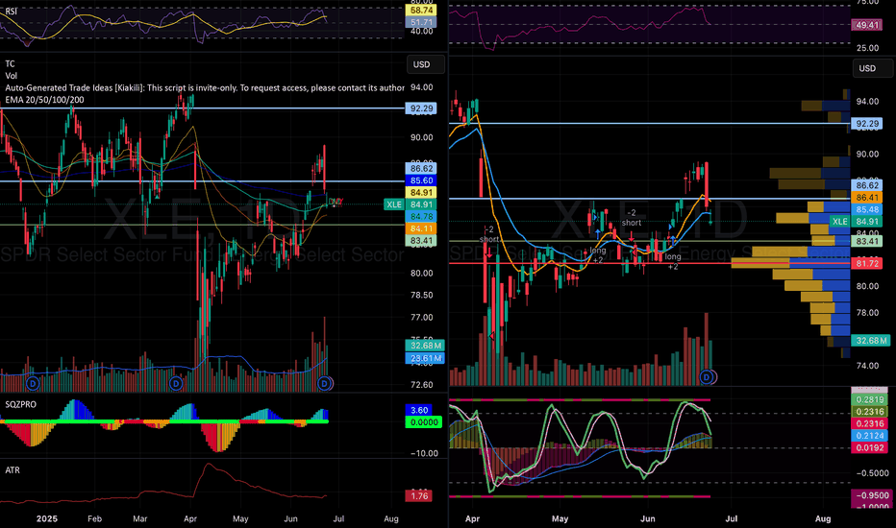Click the blue 85.48 price label on right chart
896x528 pixels.
[x=867, y=209]
